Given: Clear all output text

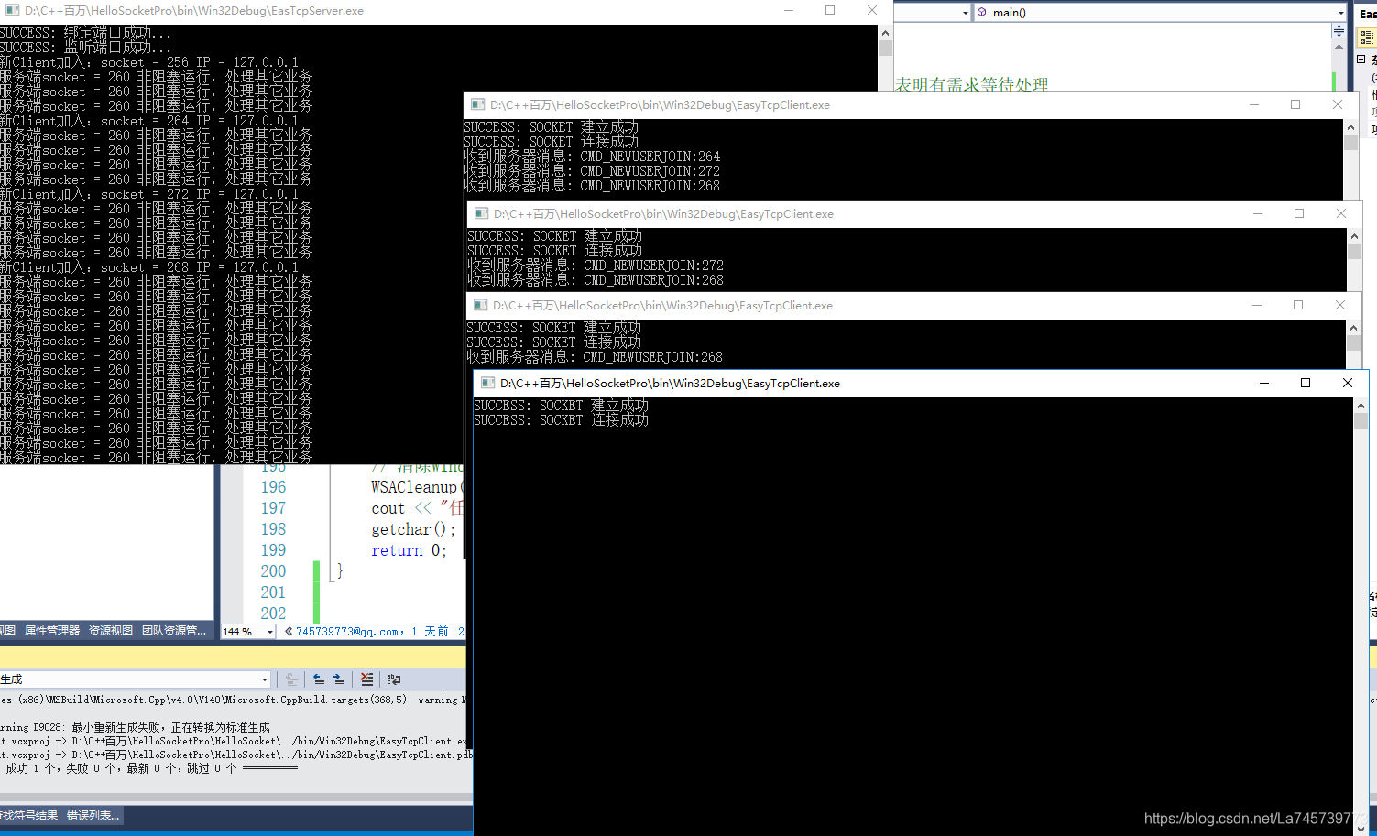Looking at the screenshot, I should [367, 679].
